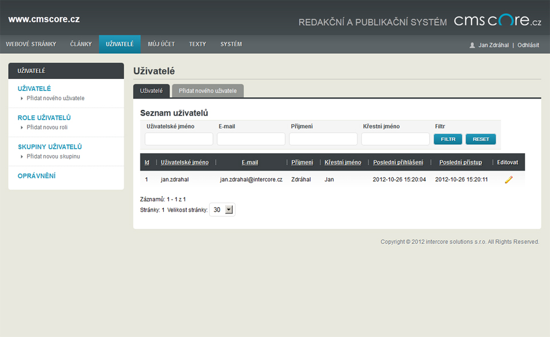Open Oprávnění in sidebar
This screenshot has height=337, width=550.
[x=37, y=176]
